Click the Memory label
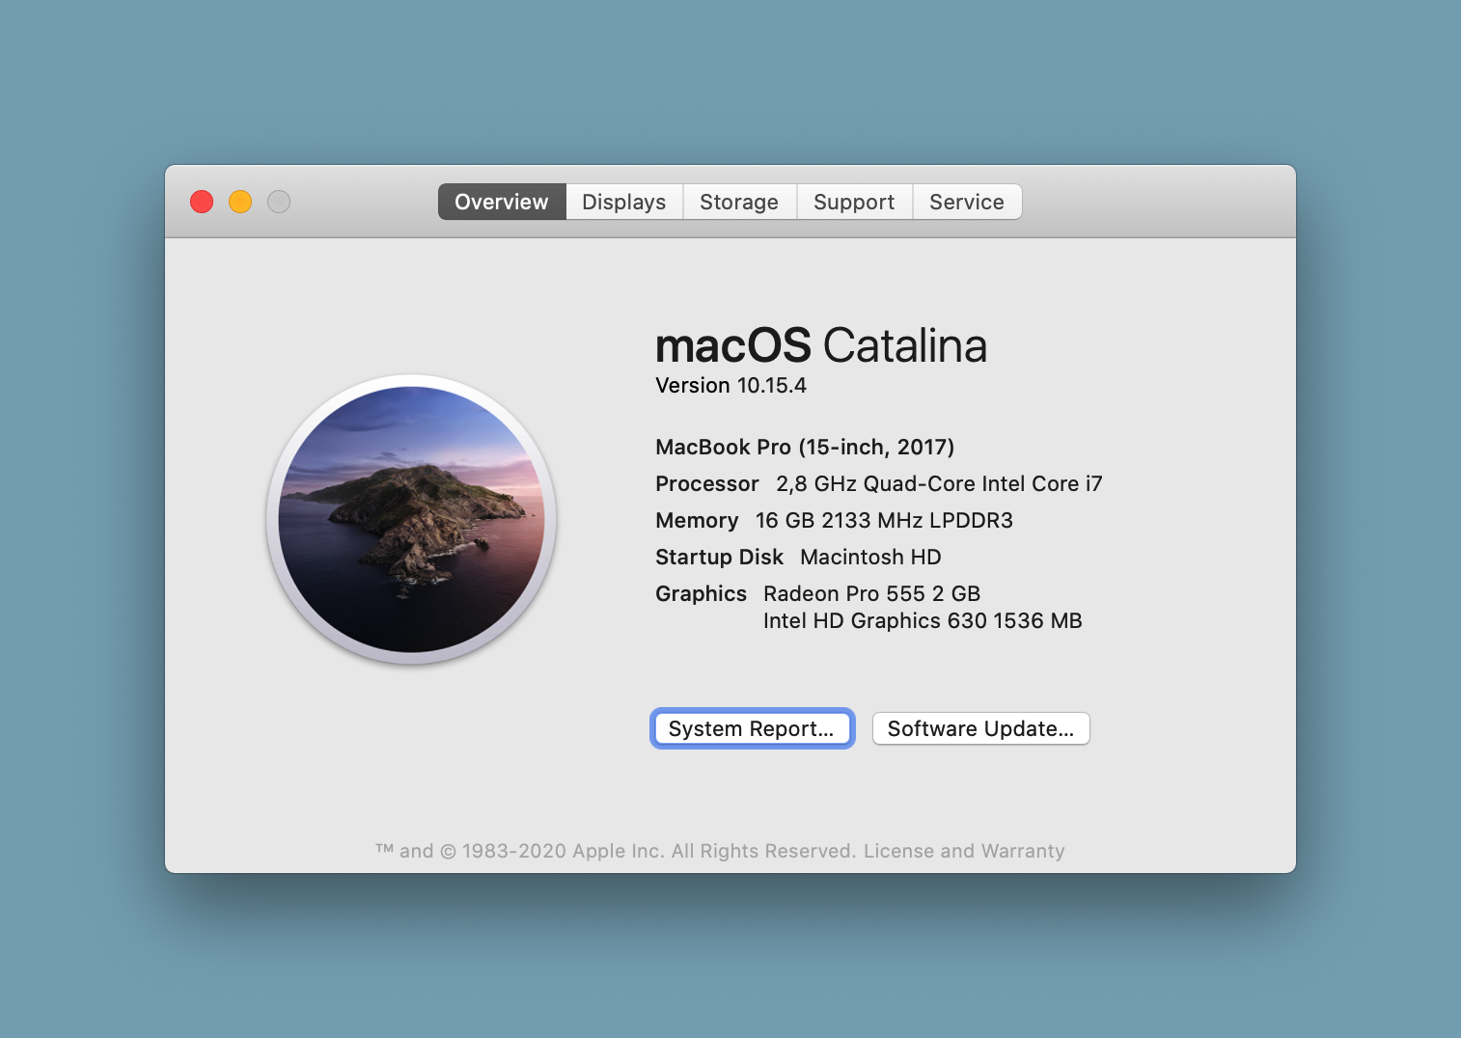 pos(697,520)
